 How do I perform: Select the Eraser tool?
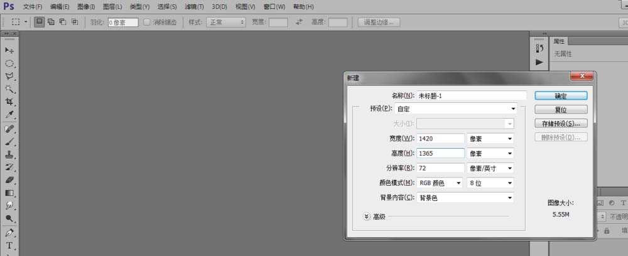(9, 180)
